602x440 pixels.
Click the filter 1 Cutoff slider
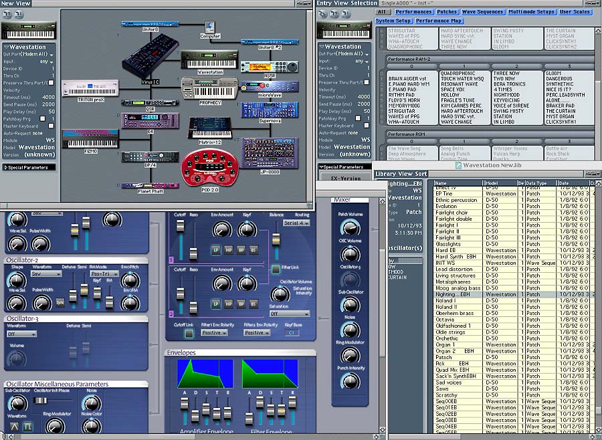(180, 238)
